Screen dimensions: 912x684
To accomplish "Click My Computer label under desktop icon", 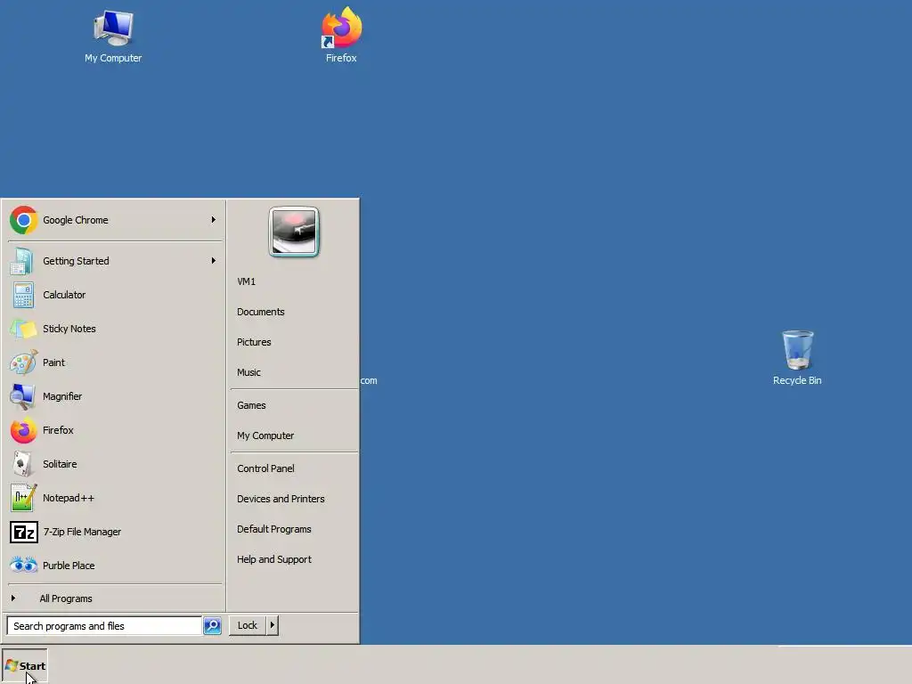I will pyautogui.click(x=113, y=58).
